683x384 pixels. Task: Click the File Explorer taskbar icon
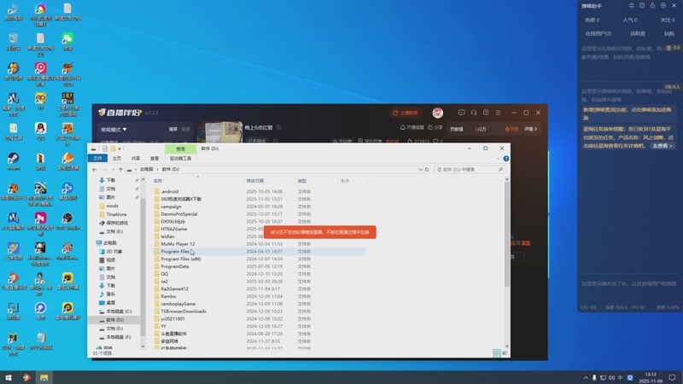[44, 377]
